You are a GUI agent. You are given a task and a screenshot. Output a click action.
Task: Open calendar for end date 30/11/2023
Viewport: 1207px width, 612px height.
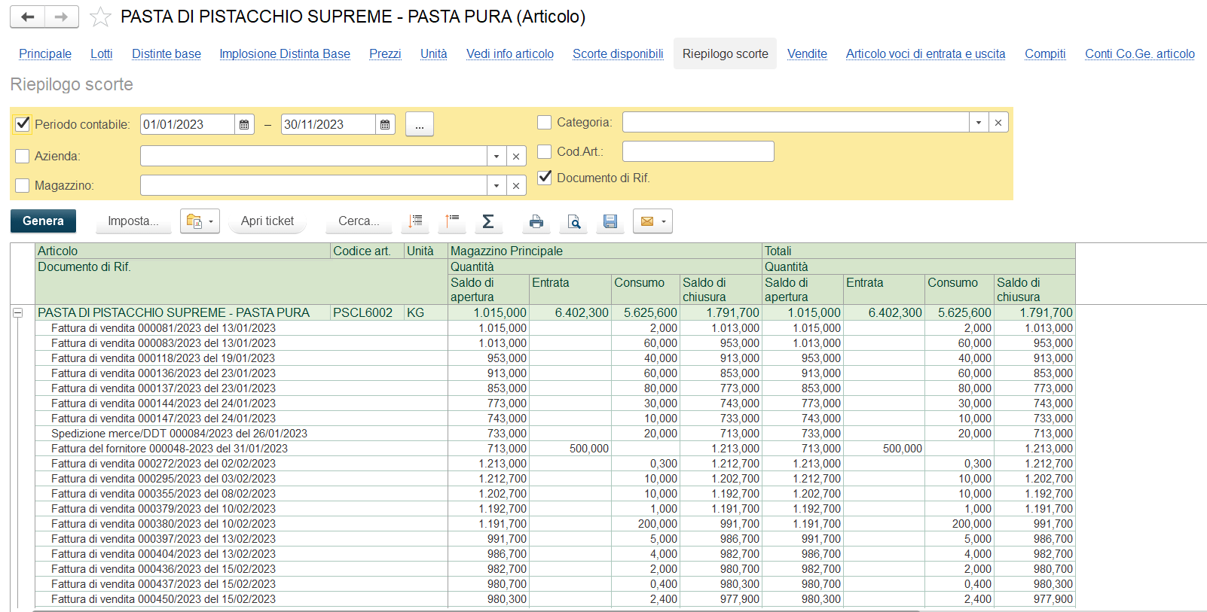coord(385,124)
